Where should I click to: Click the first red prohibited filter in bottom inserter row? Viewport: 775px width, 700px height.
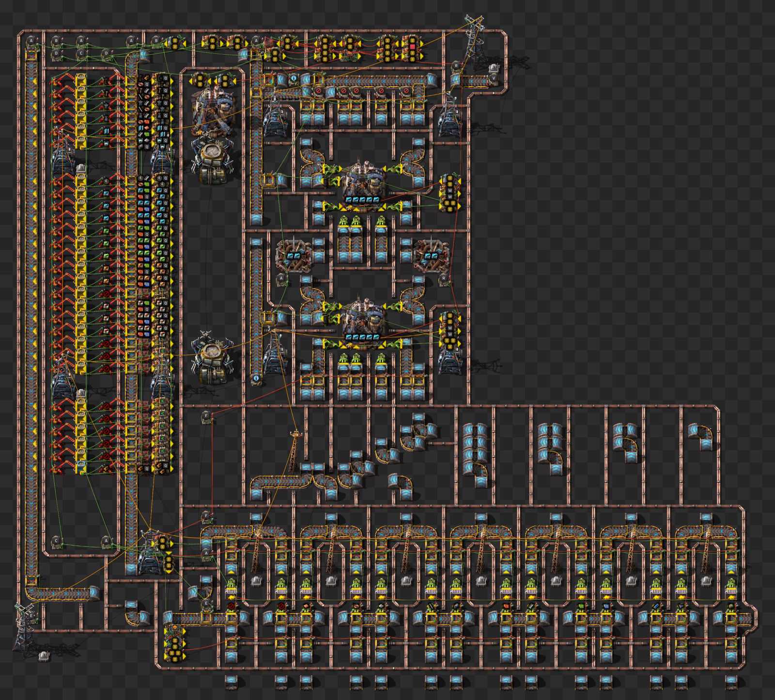231,606
